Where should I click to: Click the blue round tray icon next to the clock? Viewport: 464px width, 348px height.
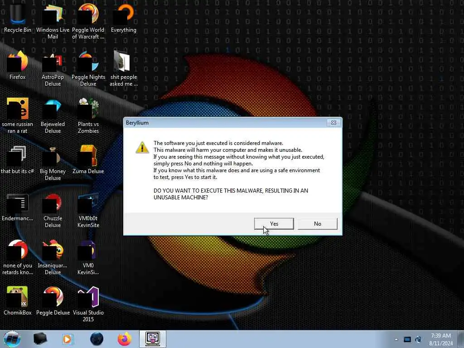click(418, 339)
